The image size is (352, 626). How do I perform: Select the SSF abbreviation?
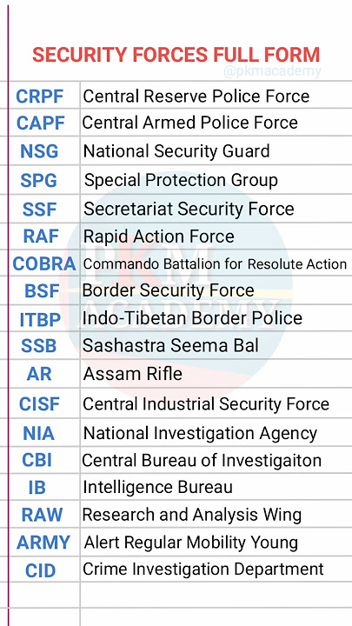39,210
